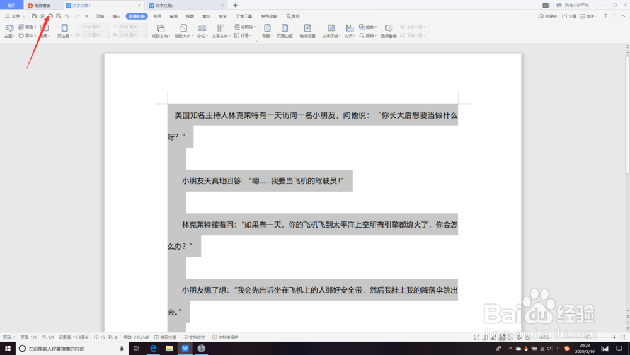Add a new document tab with plus
Screen dimensions: 630x355
click(235, 5)
